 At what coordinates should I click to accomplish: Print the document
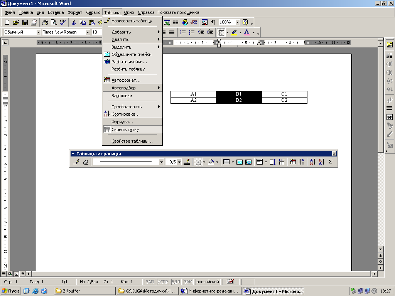[x=45, y=22]
